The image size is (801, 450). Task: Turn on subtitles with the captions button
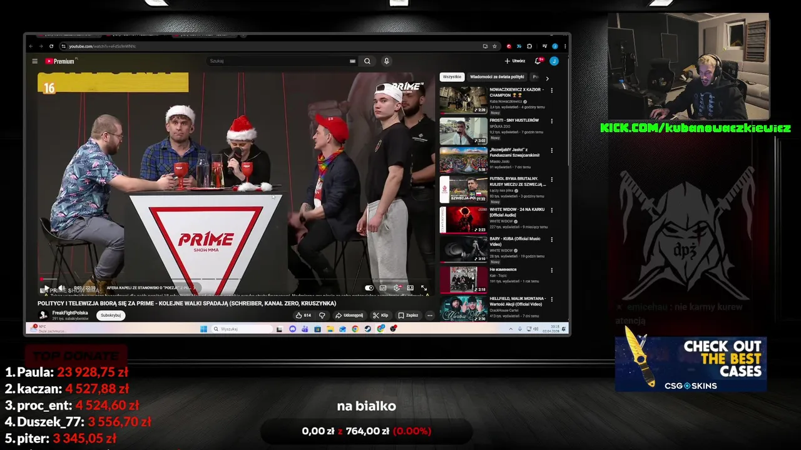[383, 288]
